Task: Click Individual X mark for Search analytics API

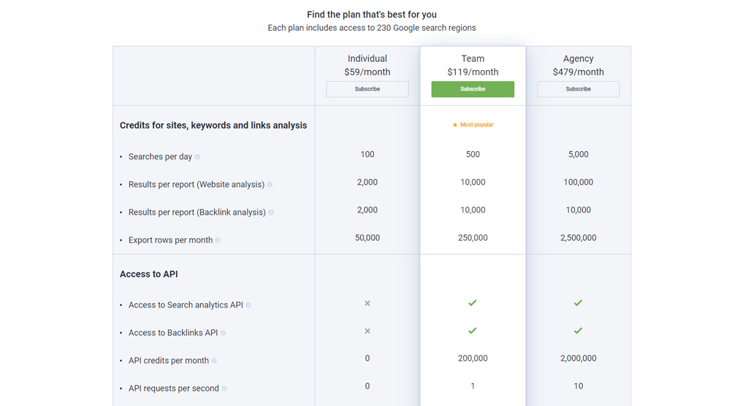Action: point(367,303)
